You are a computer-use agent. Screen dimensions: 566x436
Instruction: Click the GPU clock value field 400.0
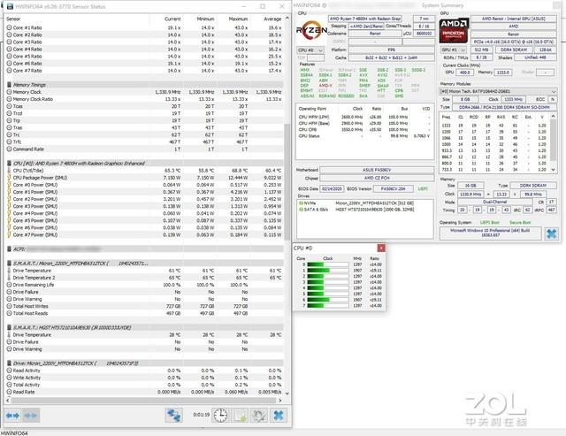pos(465,73)
